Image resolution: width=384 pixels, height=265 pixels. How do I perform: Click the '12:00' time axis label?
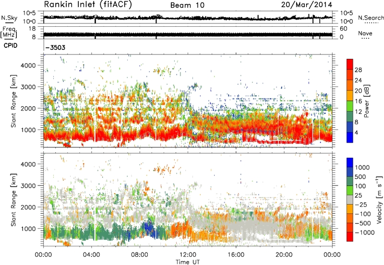pyautogui.click(x=188, y=255)
